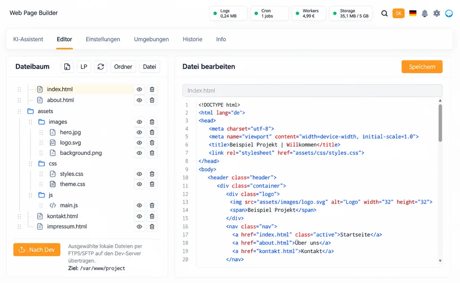
Task: Toggle eye icon for kontakt.html
Action: point(139,216)
